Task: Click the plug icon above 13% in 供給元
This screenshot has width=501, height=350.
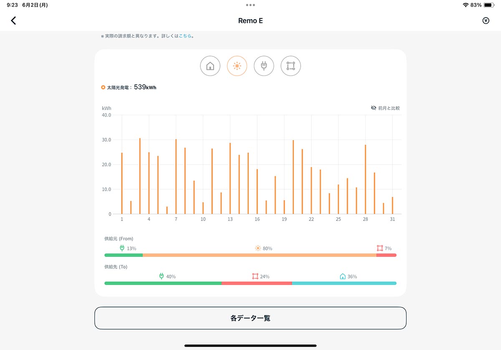Action: click(x=121, y=248)
